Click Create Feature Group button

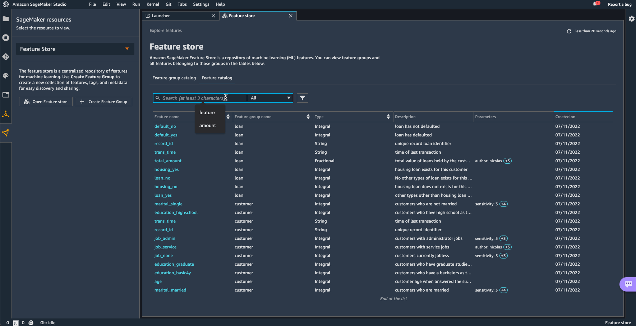pos(103,102)
